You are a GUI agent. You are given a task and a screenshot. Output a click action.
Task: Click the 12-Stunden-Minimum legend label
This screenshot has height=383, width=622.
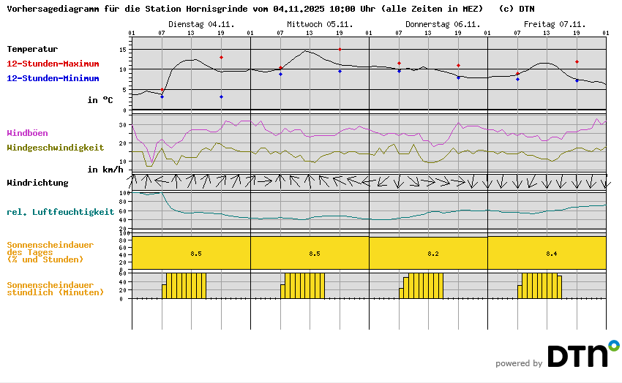coord(53,78)
